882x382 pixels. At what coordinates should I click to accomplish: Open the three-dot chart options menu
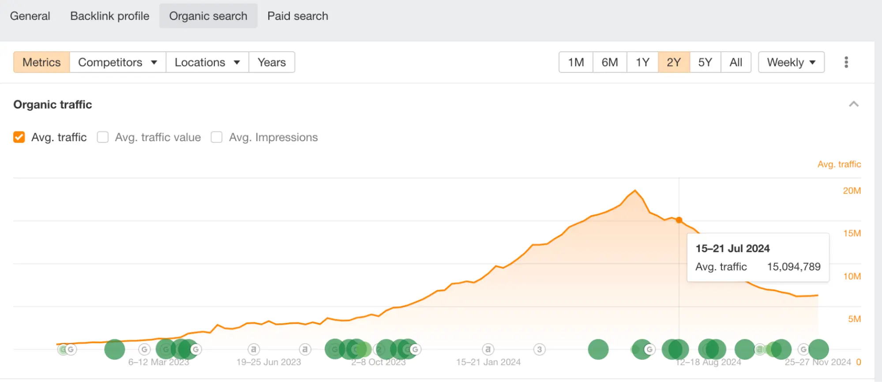pos(846,62)
